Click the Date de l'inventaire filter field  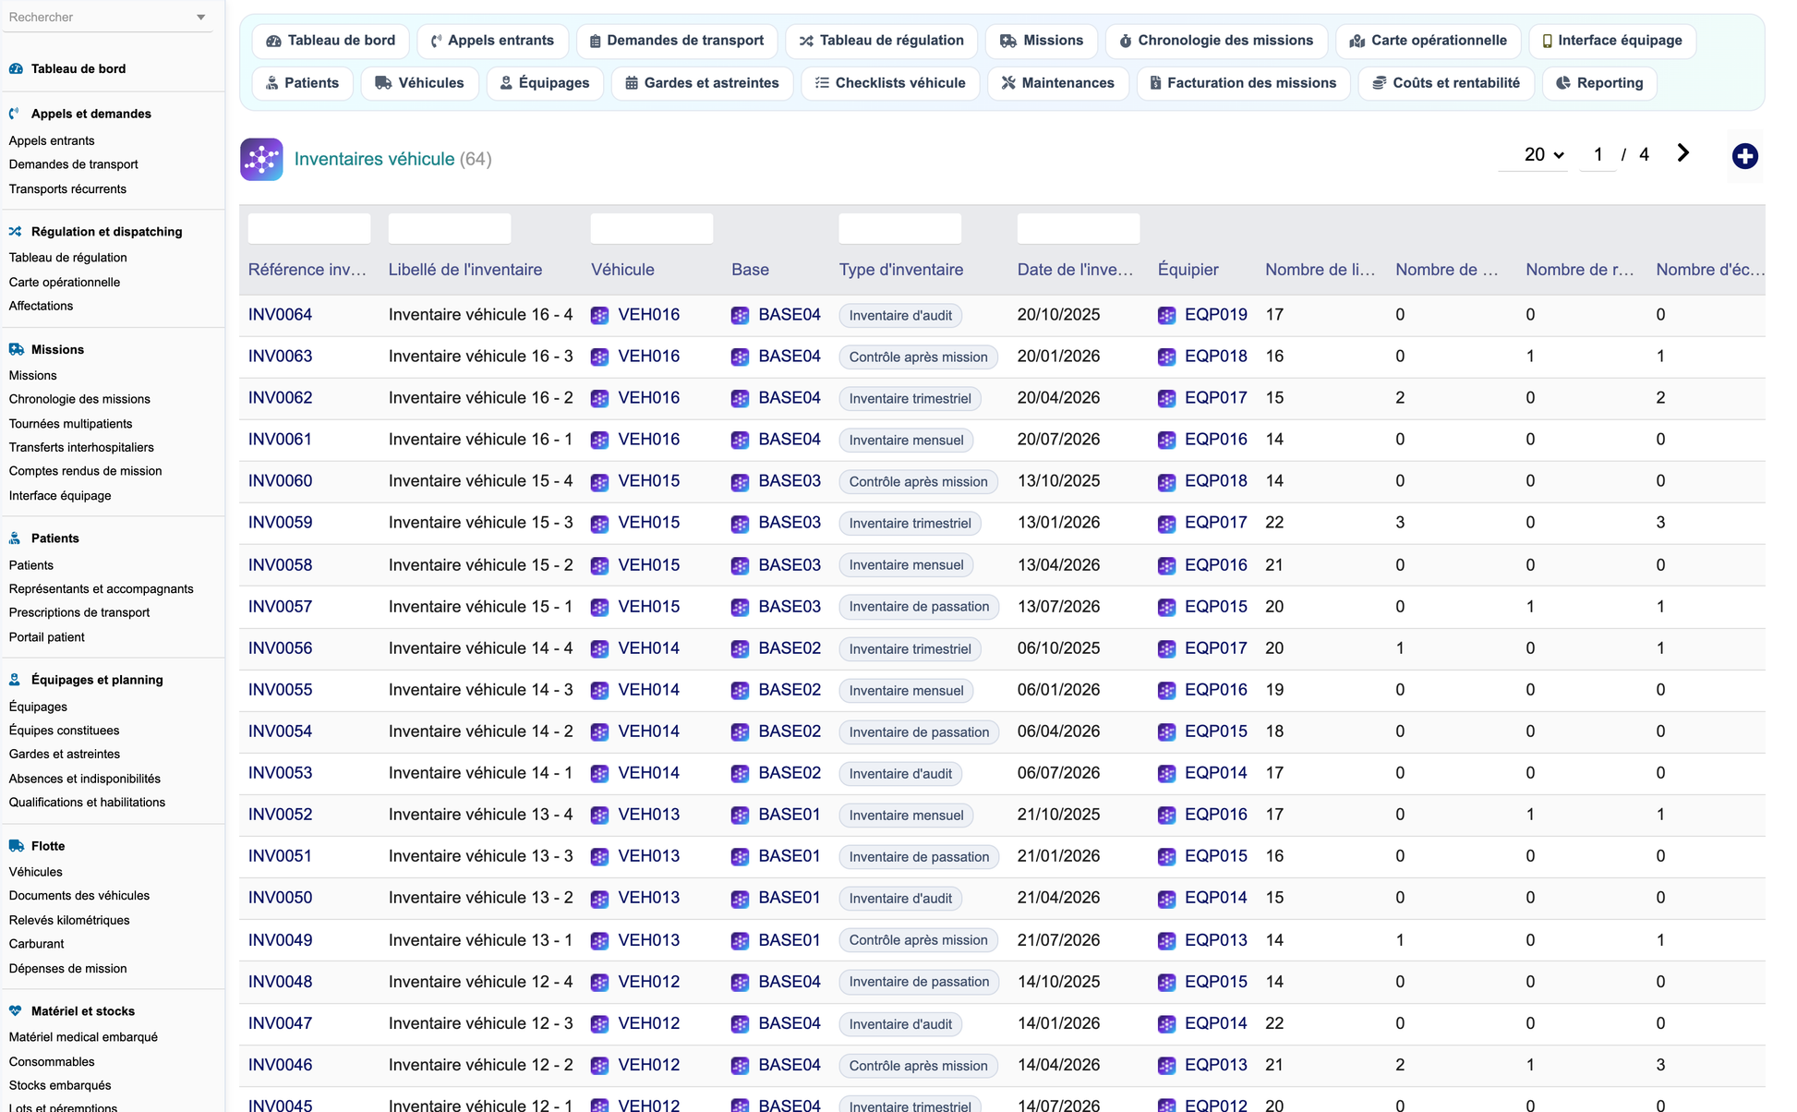tap(1079, 229)
